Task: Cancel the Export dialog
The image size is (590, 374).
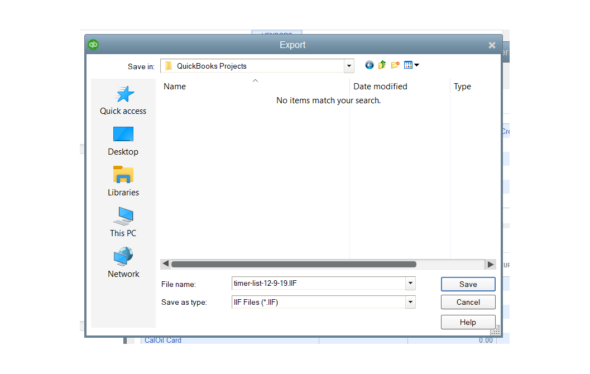Action: [x=468, y=302]
